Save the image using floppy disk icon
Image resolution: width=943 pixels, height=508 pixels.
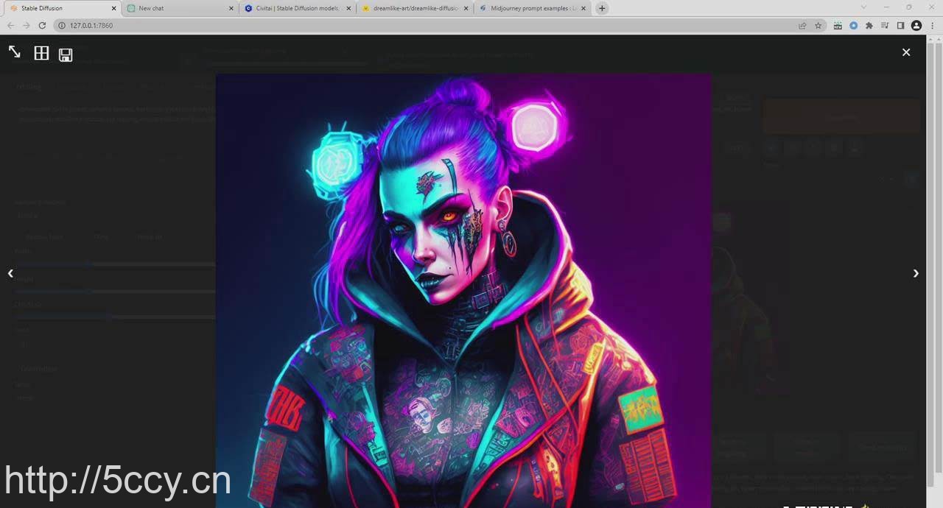[x=66, y=54]
